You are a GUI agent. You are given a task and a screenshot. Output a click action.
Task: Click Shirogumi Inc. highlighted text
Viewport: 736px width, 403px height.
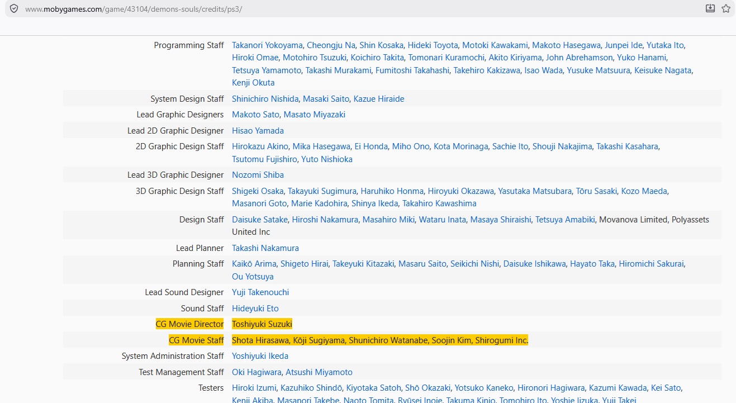point(502,340)
